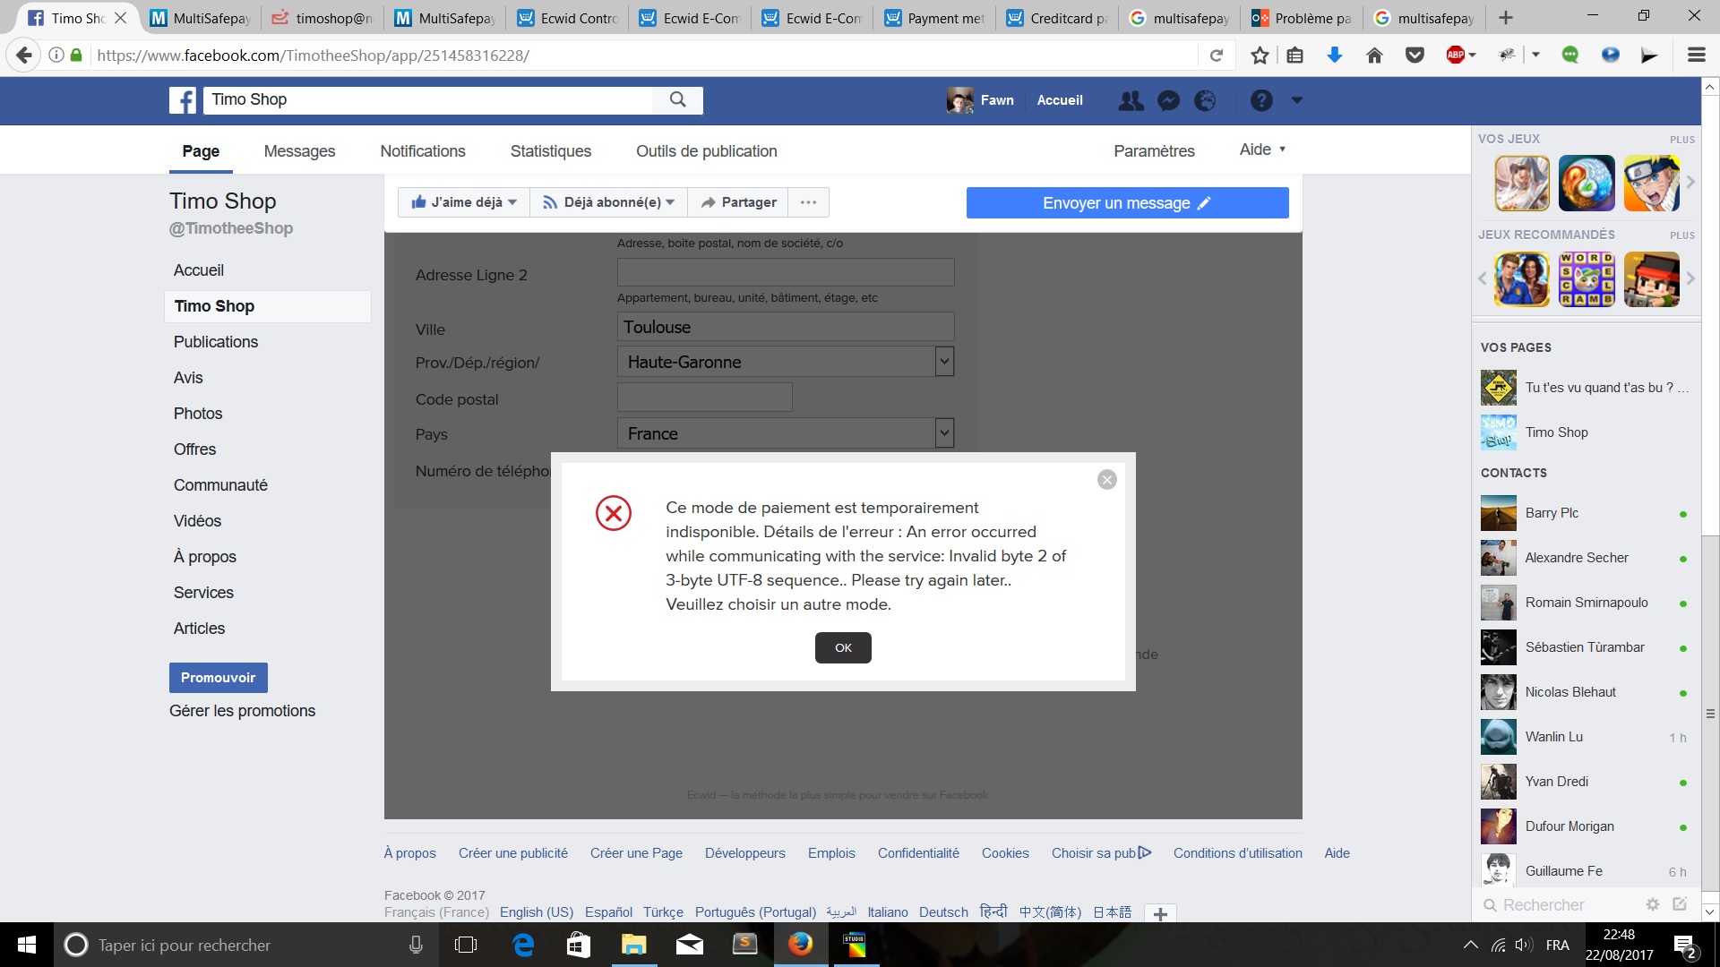Click the Ville input field
Image resolution: width=1720 pixels, height=967 pixels.
[x=786, y=327]
